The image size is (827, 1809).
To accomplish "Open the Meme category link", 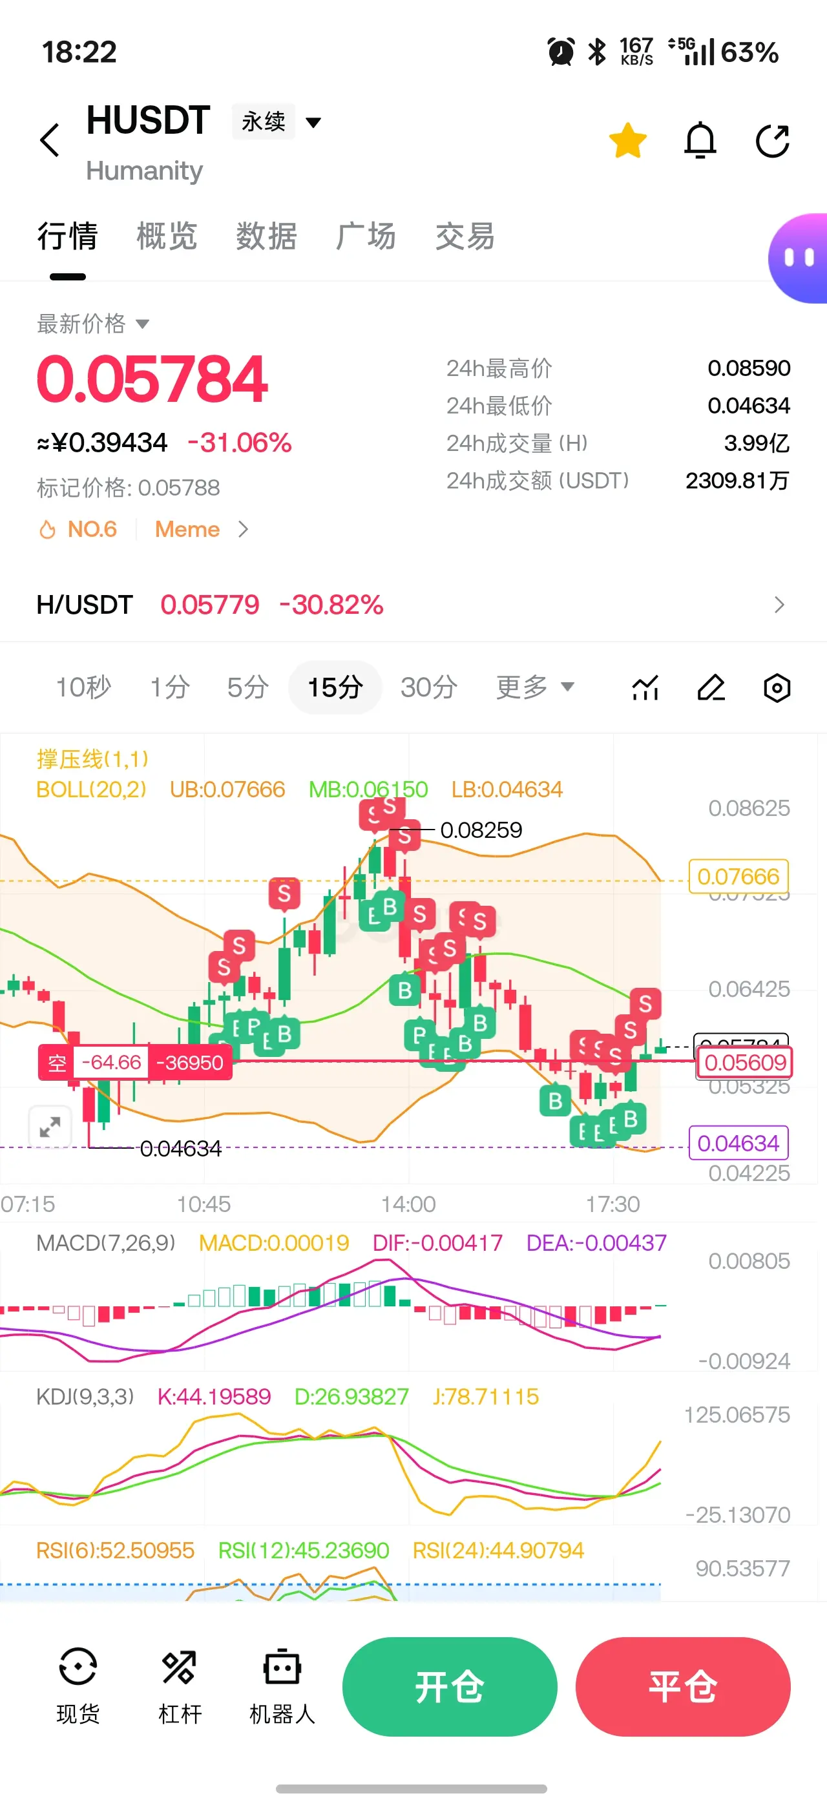I will pos(202,528).
